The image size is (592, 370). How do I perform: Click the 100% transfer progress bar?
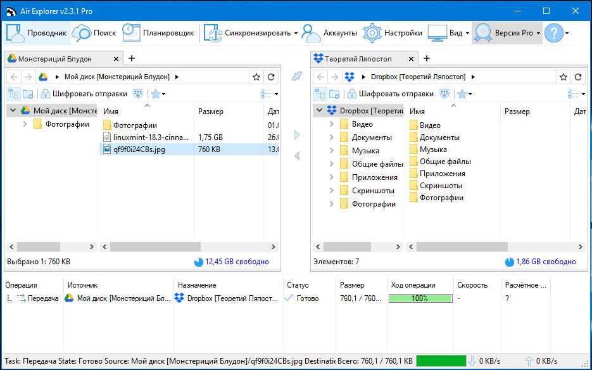pos(420,298)
